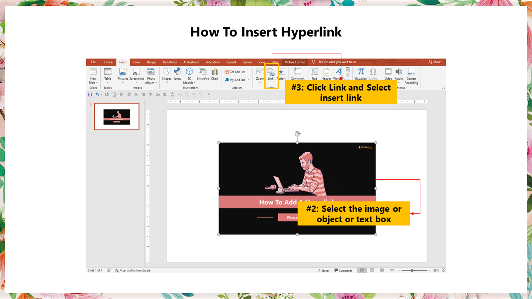This screenshot has width=532, height=299.
Task: Click Get Add-ins
Action: (x=235, y=71)
